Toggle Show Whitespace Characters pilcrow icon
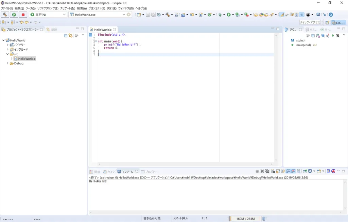Image resolution: width=348 pixels, height=222 pixels. (302, 15)
